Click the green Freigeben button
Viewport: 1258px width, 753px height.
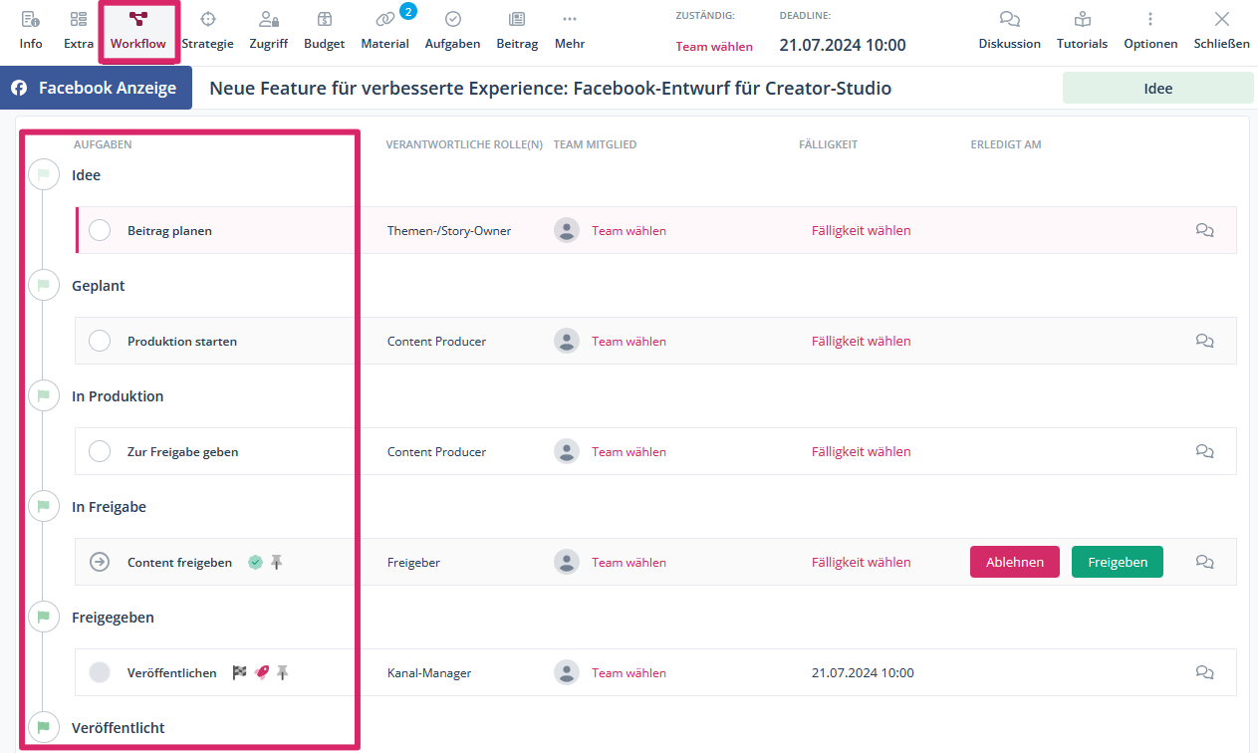(x=1117, y=562)
